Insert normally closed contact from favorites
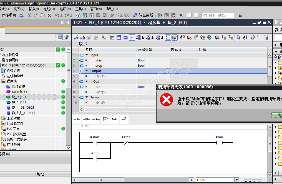 [x=86, y=119]
